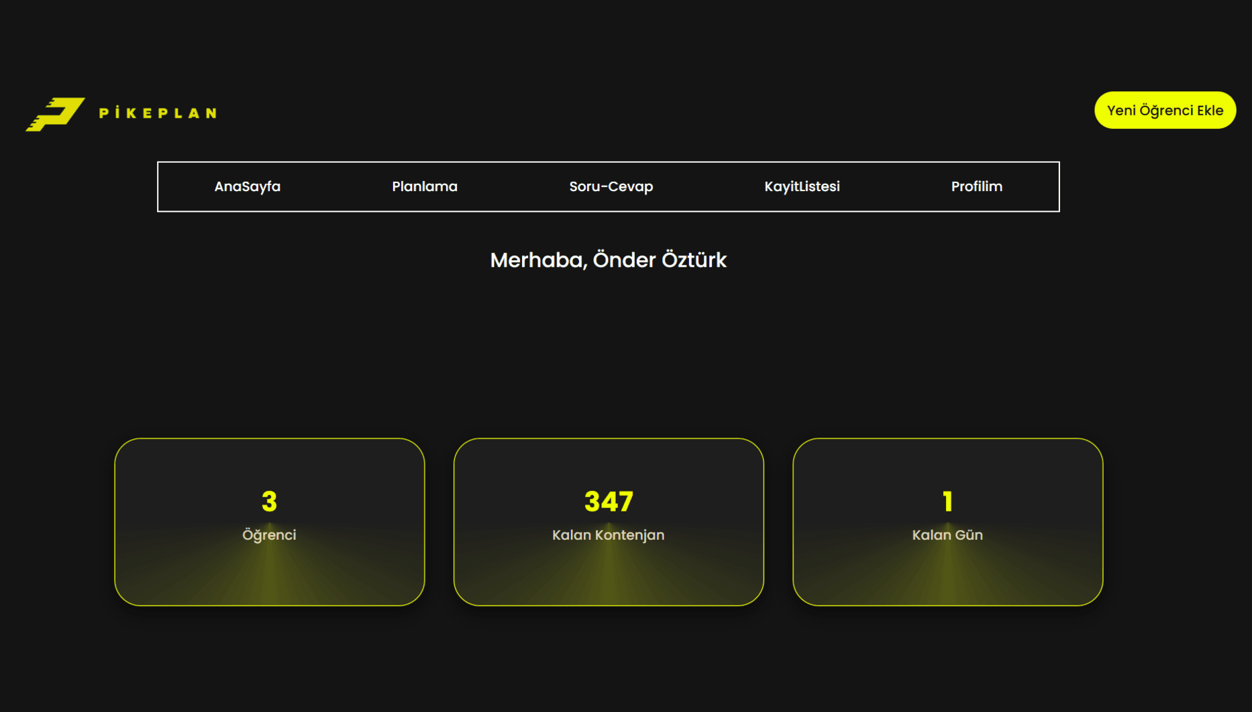The image size is (1252, 712).
Task: Click the PİKEPLAN wordmark text
Action: pyautogui.click(x=158, y=113)
